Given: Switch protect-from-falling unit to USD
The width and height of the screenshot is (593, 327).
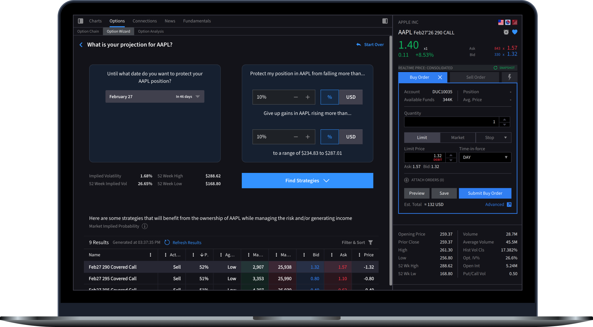Looking at the screenshot, I should (351, 97).
